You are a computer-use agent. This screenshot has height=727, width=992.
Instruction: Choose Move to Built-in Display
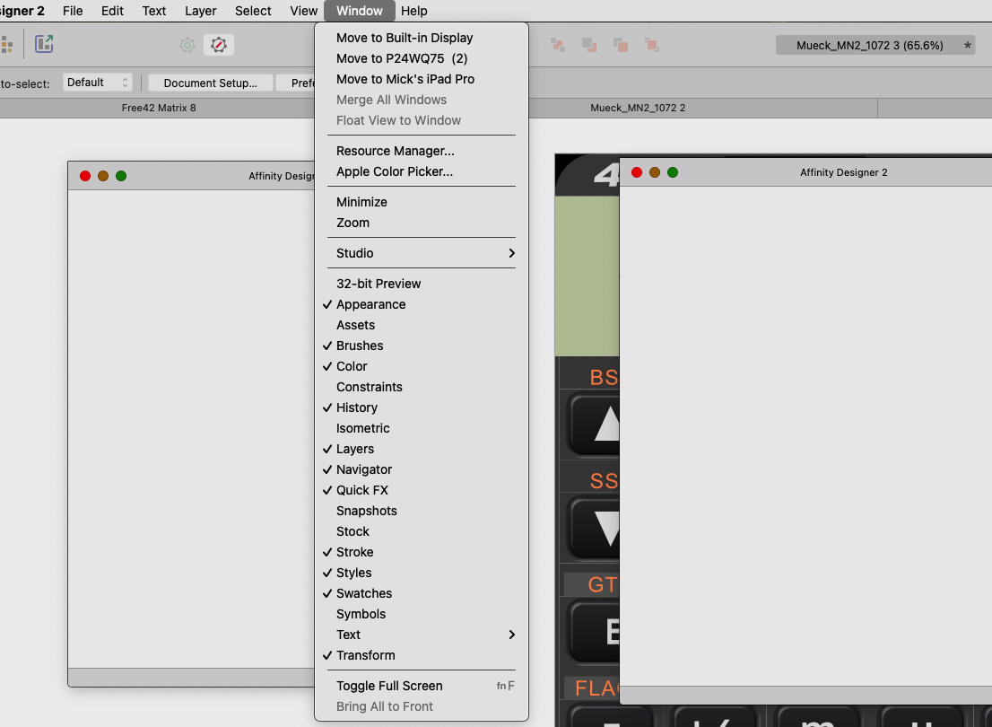tap(422, 38)
